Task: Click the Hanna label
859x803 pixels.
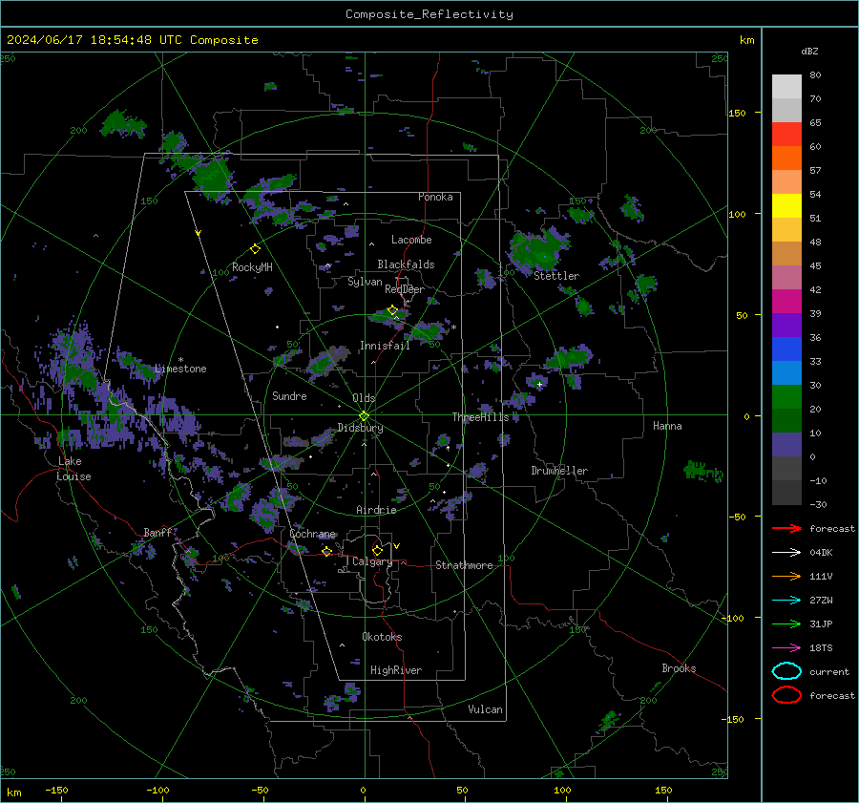Action: click(667, 426)
